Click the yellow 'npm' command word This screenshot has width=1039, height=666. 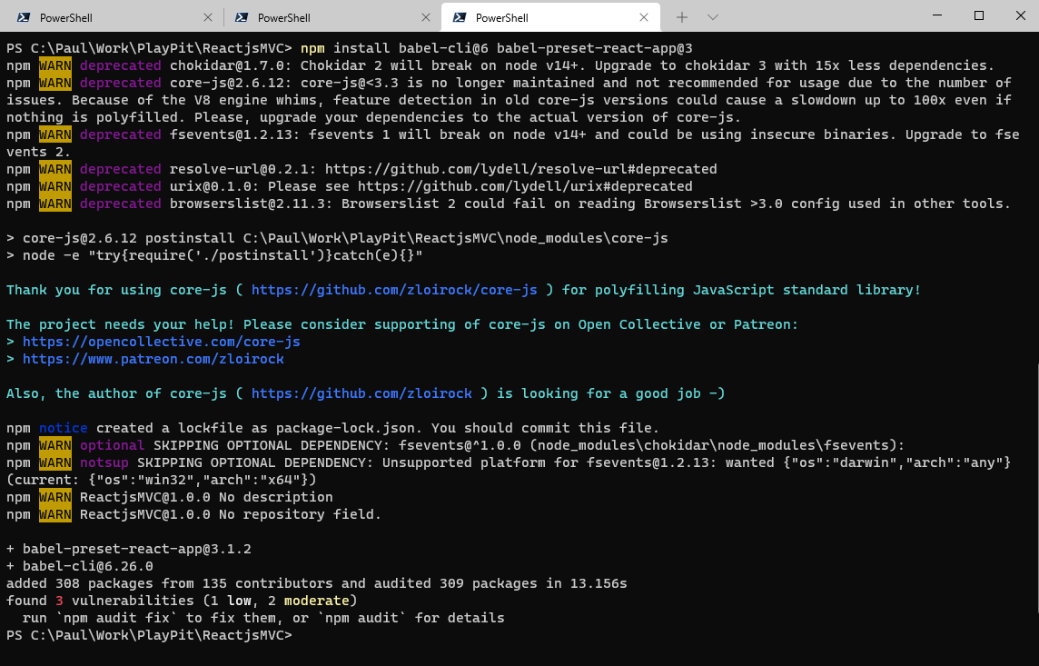[312, 48]
